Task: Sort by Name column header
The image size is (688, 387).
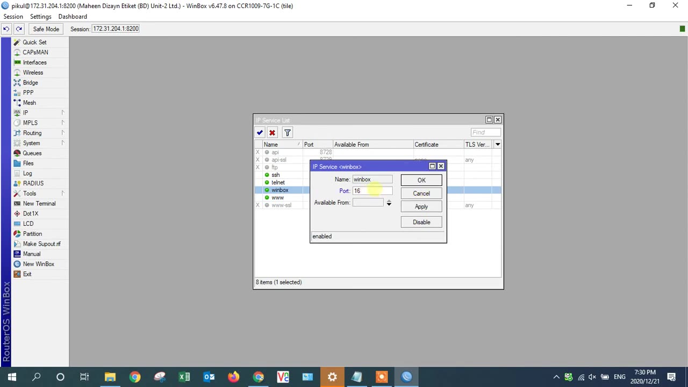Action: (x=282, y=145)
